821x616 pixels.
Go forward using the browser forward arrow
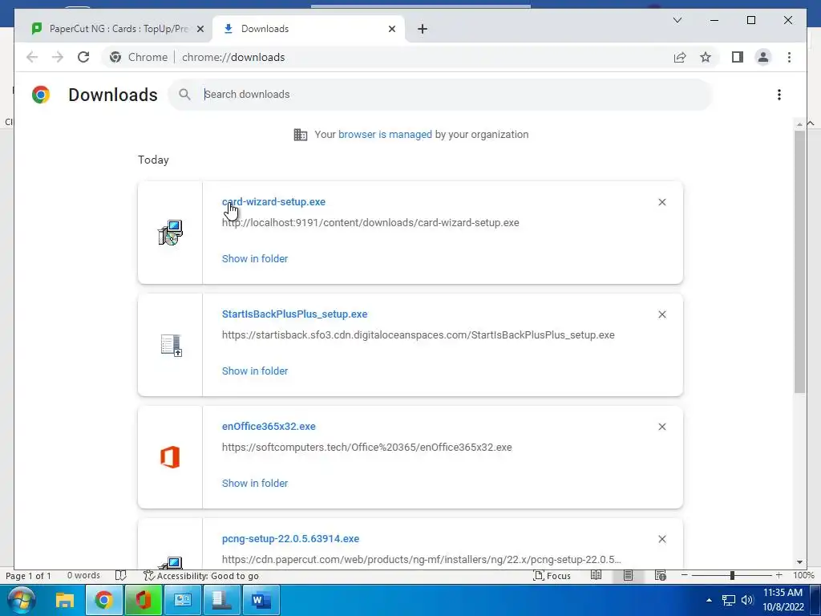(x=58, y=57)
